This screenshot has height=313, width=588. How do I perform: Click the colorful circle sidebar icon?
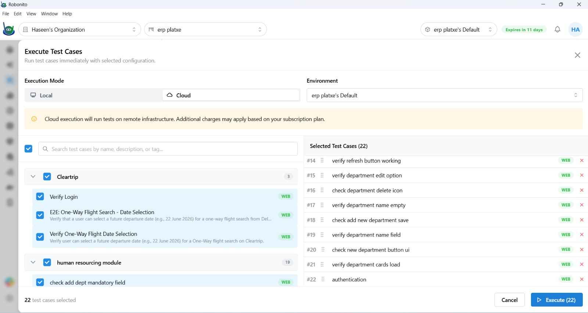[x=10, y=282]
